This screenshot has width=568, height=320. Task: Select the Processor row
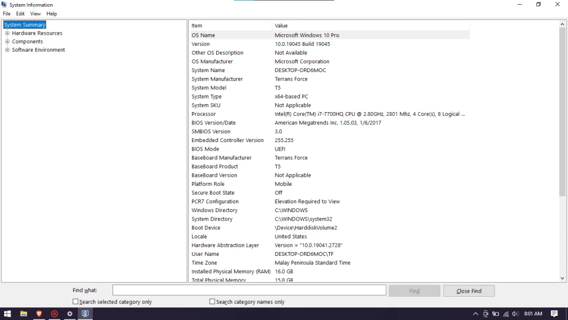[x=329, y=114]
